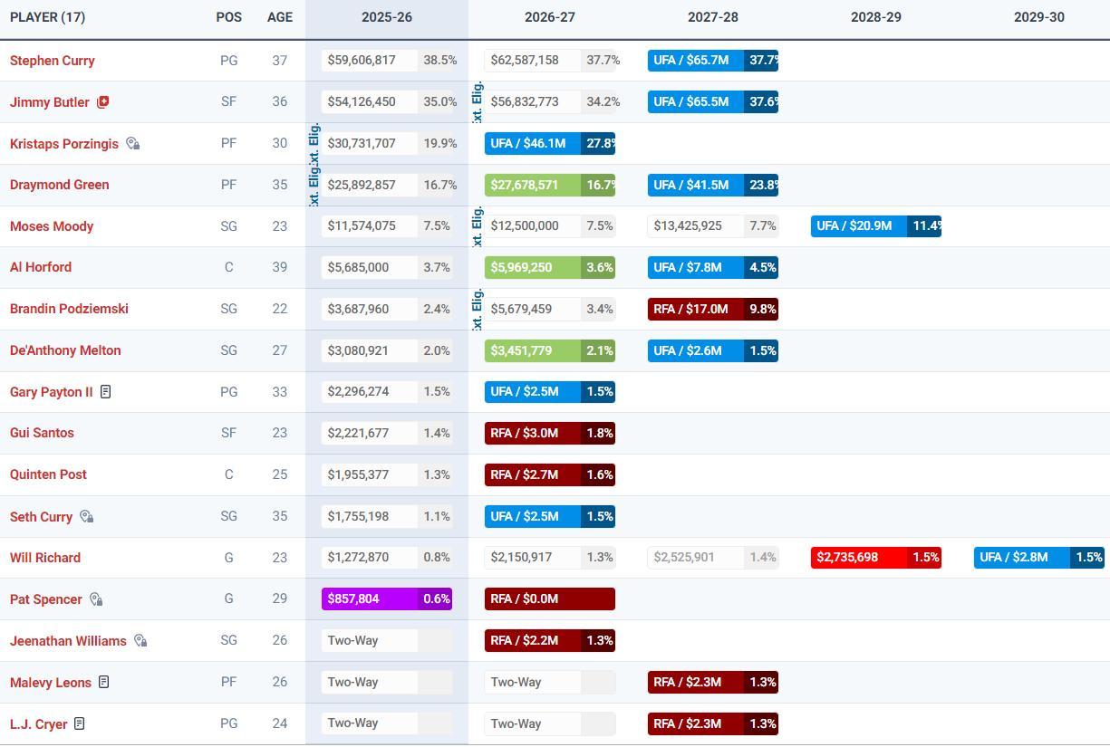Click the tag-lock icon next to Kristaps Porzingis
The width and height of the screenshot is (1110, 747).
coord(132,144)
